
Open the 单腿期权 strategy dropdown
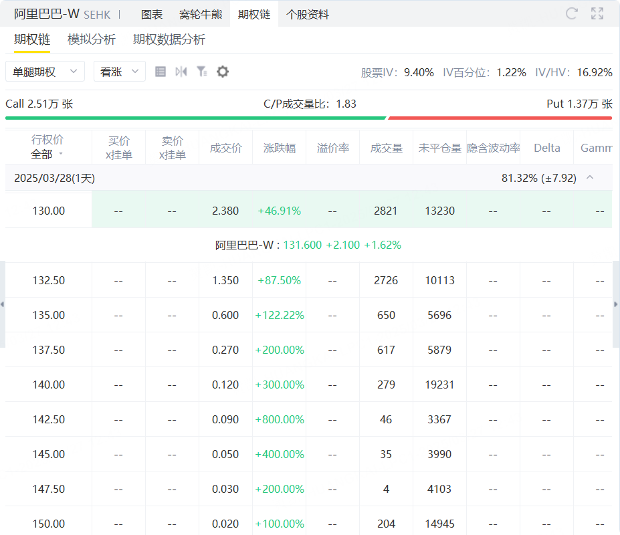pyautogui.click(x=45, y=72)
